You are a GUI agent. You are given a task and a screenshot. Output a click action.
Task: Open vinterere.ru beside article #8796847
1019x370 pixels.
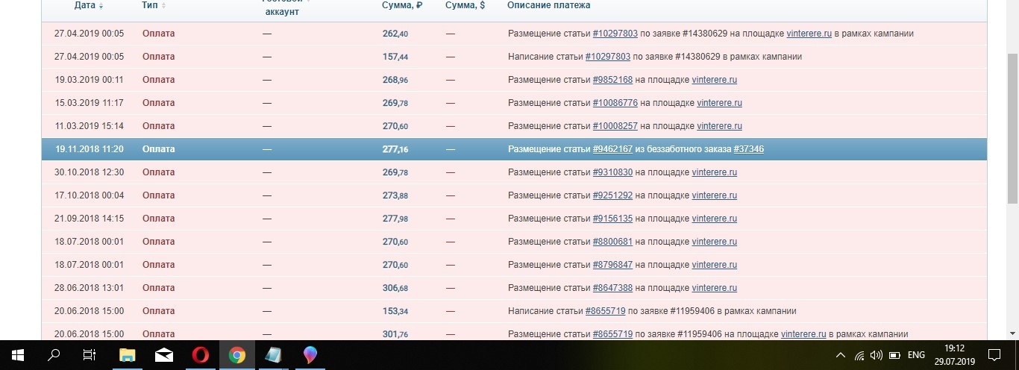click(x=715, y=265)
